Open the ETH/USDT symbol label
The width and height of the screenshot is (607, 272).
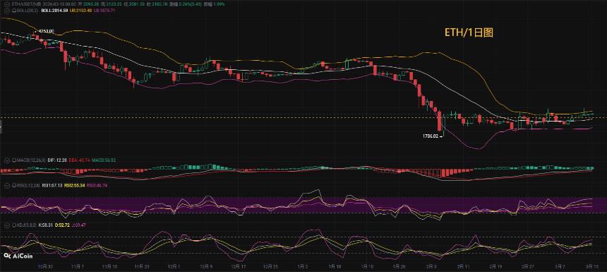26,4
